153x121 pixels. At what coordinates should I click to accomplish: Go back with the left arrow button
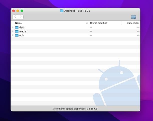[15, 17]
